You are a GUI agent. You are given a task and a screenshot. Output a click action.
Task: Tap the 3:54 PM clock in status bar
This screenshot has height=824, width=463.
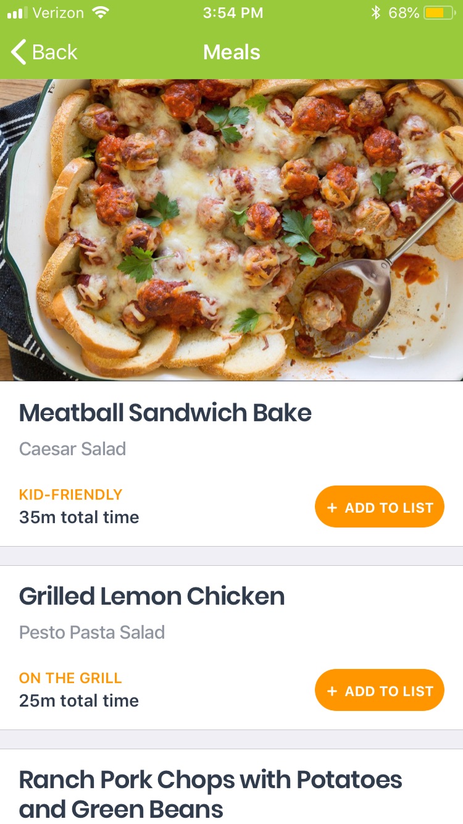[x=232, y=12]
